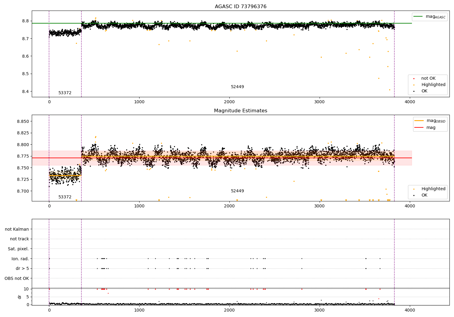Click OK marker in middle plot legend
This screenshot has width=454, height=317.
(414, 195)
